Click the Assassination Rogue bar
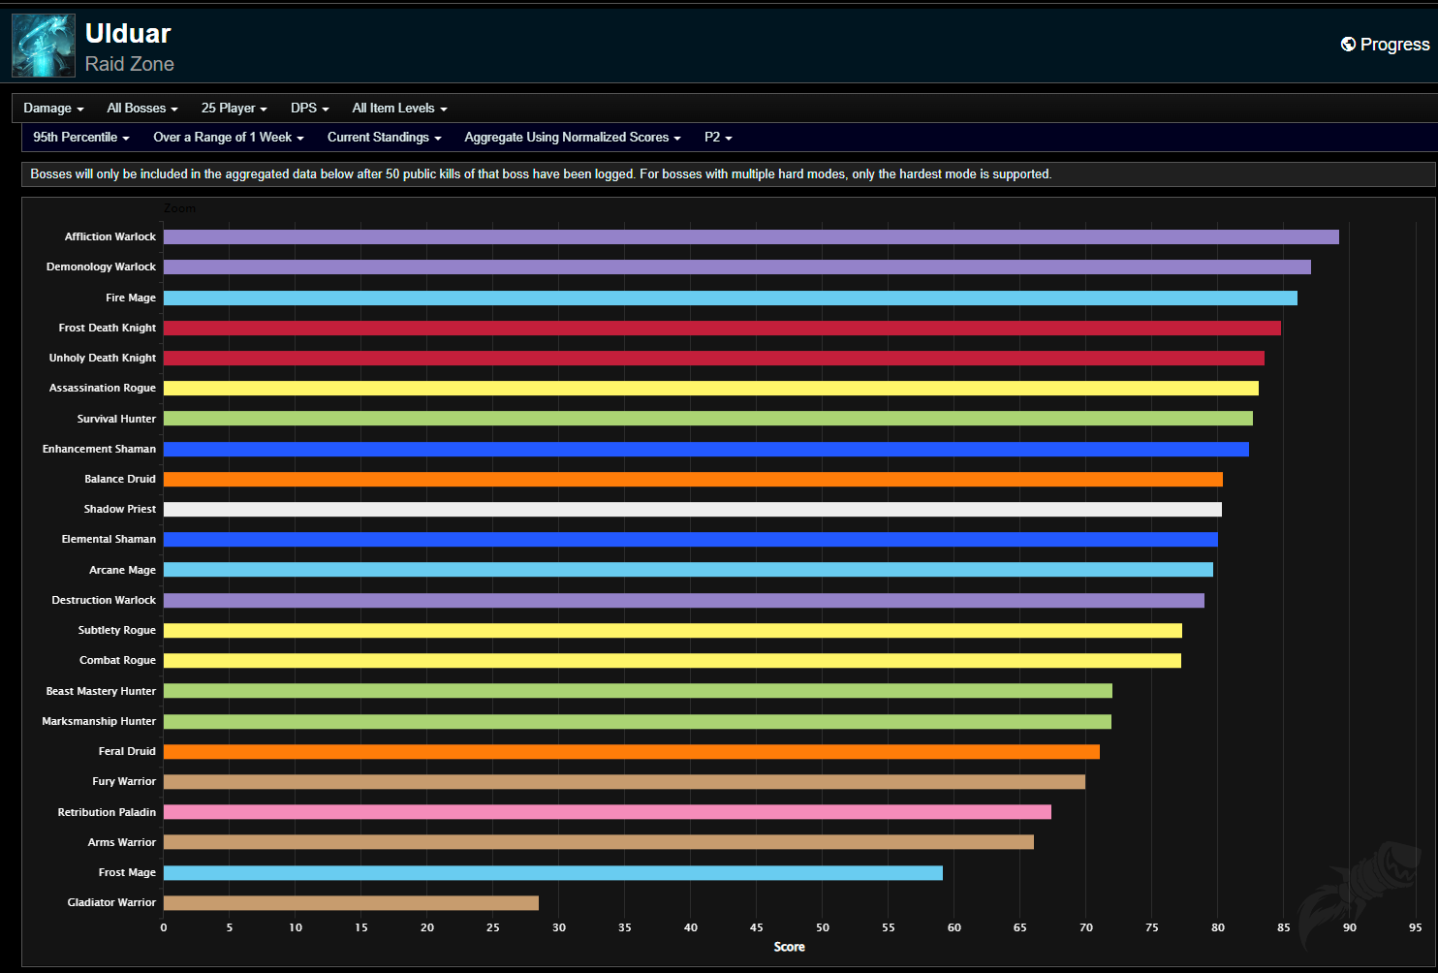Viewport: 1438px width, 973px height. (711, 389)
